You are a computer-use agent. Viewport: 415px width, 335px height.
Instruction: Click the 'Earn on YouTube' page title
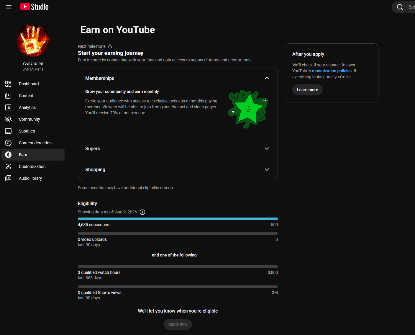118,30
